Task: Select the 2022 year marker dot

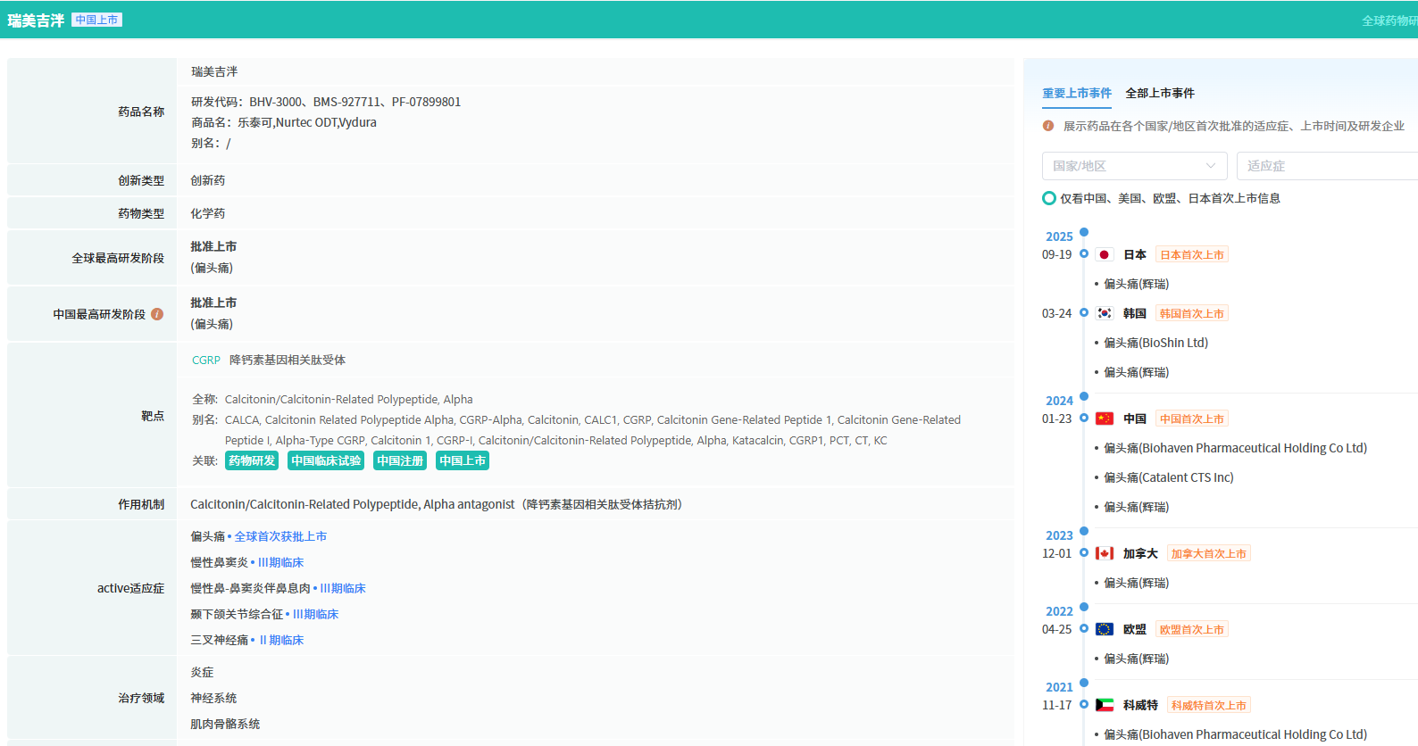Action: click(1084, 607)
